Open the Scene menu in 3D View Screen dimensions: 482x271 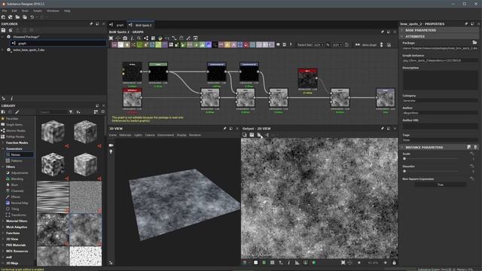(x=113, y=135)
